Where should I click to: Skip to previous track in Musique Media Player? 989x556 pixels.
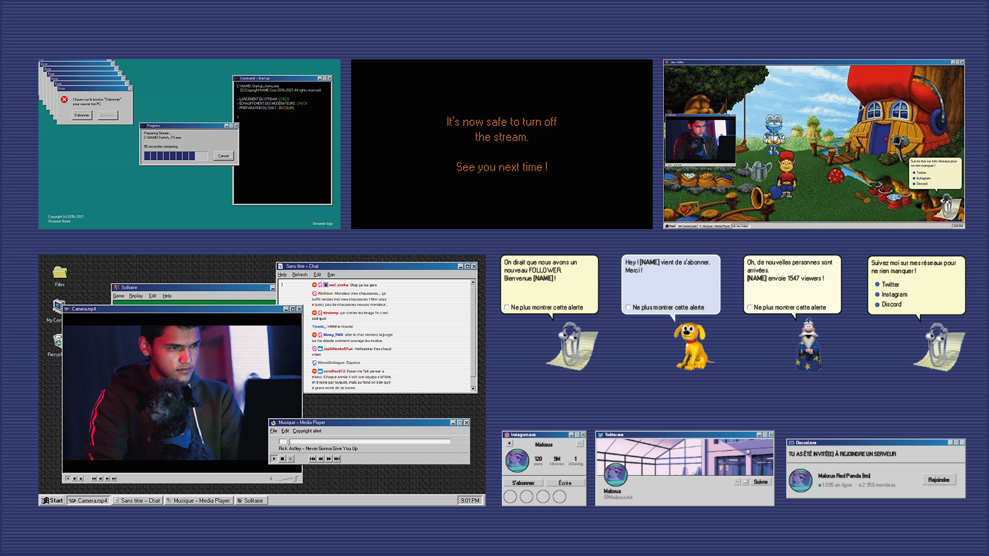coord(313,458)
